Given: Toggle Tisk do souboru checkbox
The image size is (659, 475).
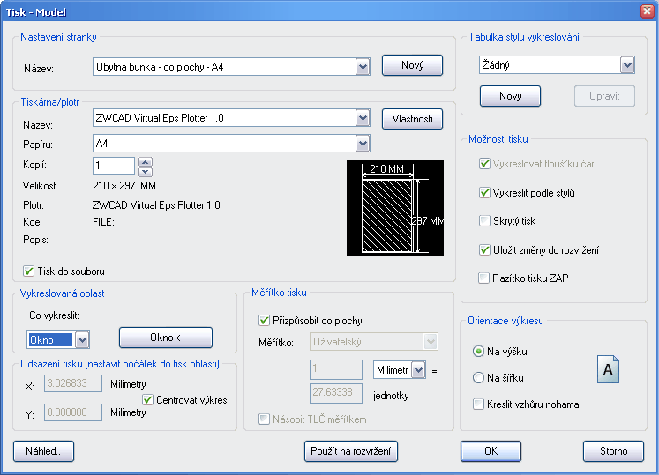Looking at the screenshot, I should tap(29, 271).
